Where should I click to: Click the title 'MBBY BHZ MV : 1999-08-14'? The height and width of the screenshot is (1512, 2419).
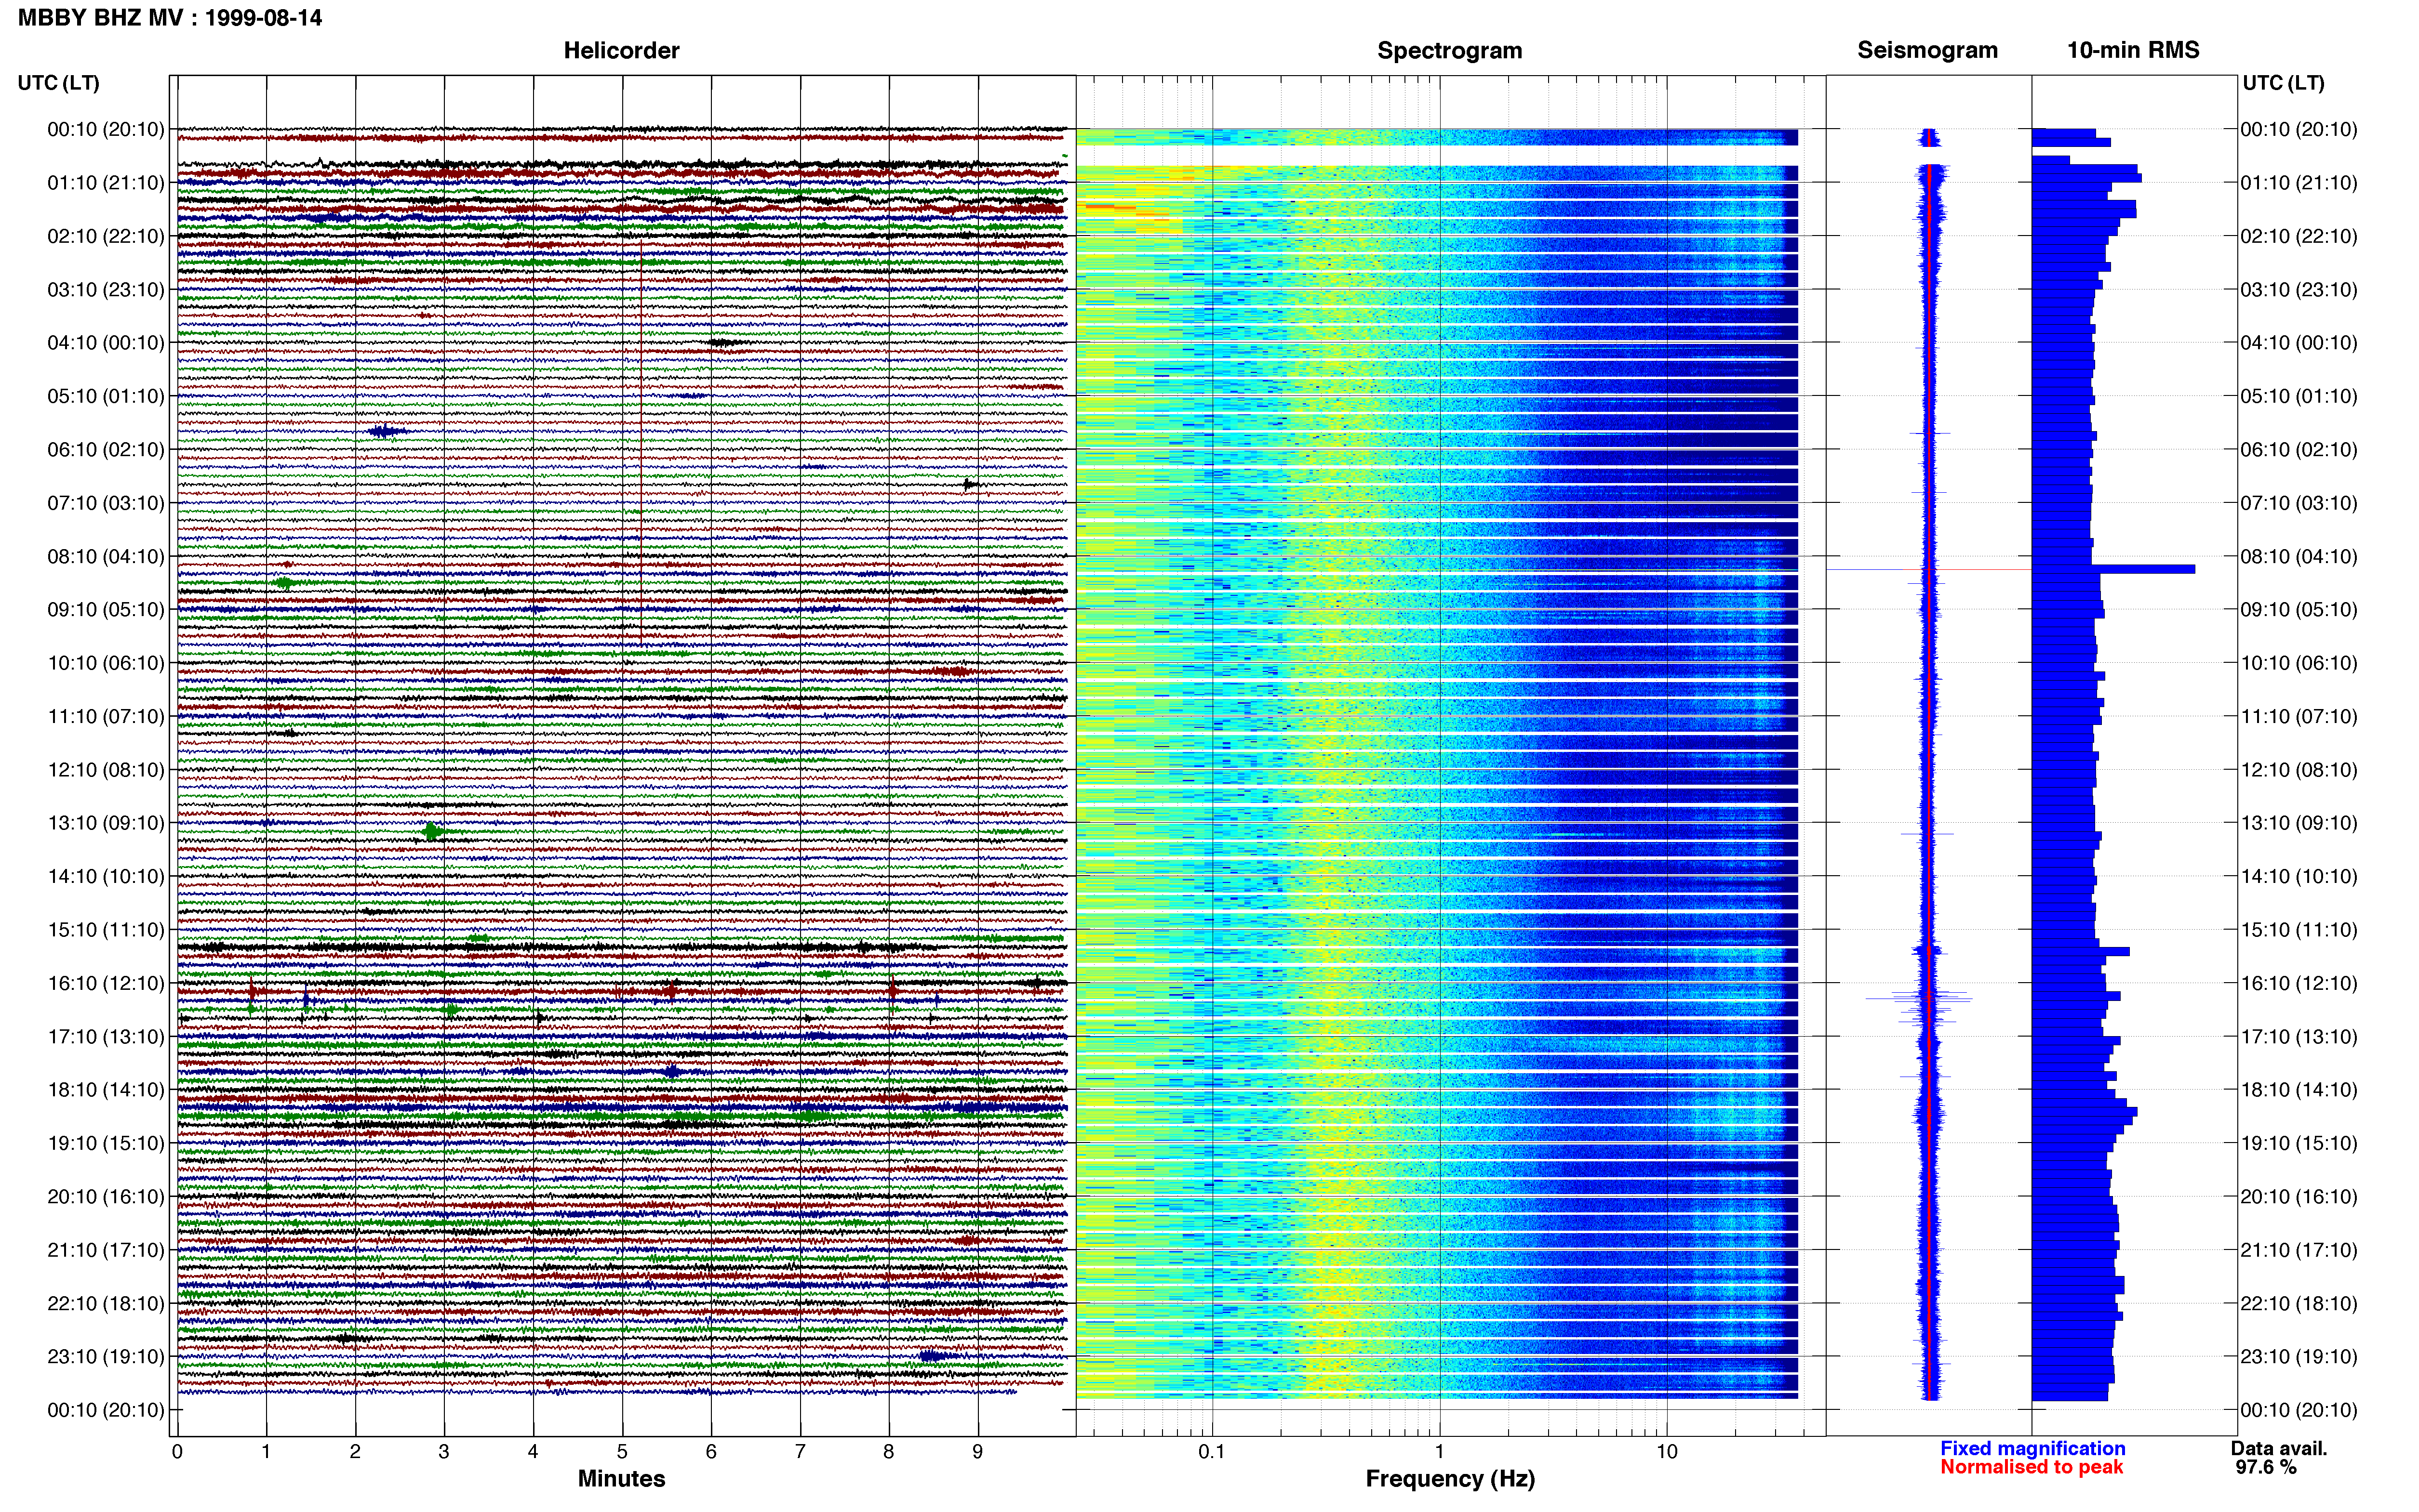[170, 17]
